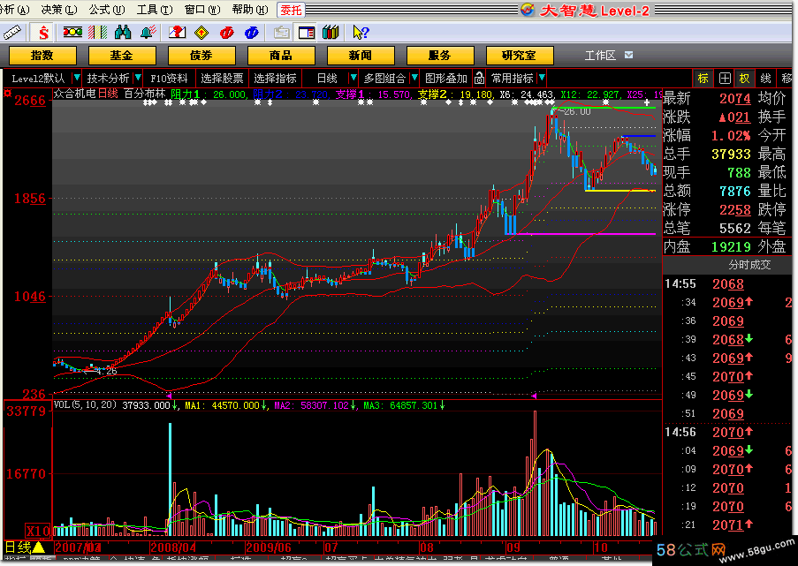Open the F10资料 tab
Viewport: 798px width, 566px height.
(170, 79)
